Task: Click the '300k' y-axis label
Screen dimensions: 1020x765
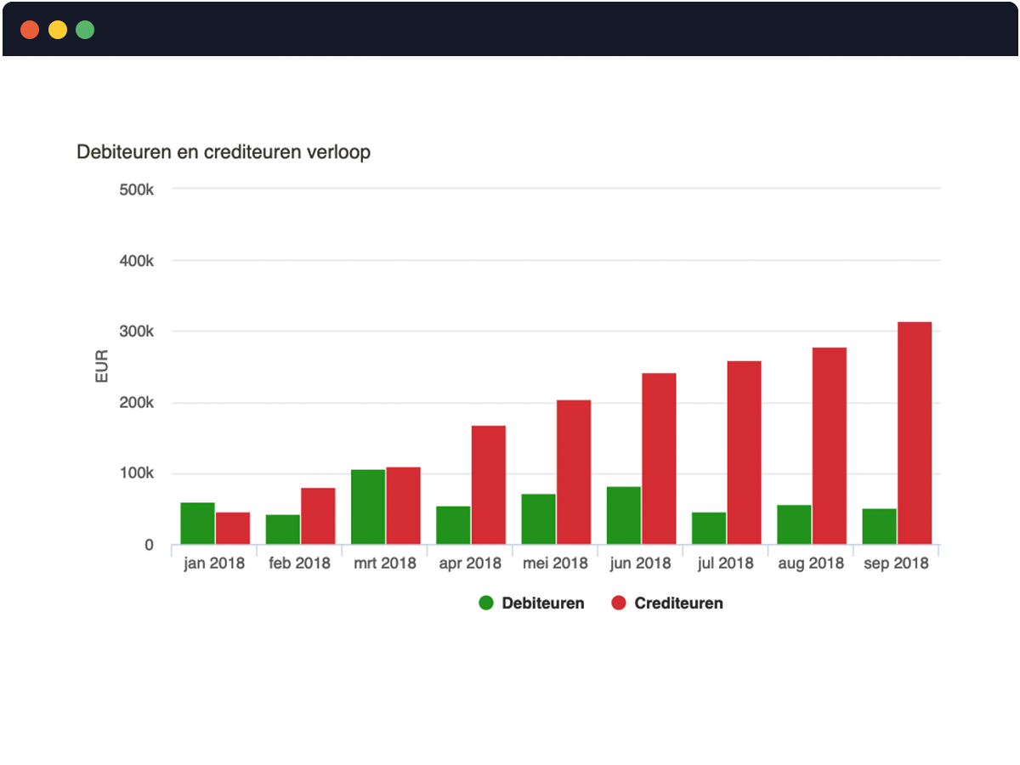Action: pos(136,331)
